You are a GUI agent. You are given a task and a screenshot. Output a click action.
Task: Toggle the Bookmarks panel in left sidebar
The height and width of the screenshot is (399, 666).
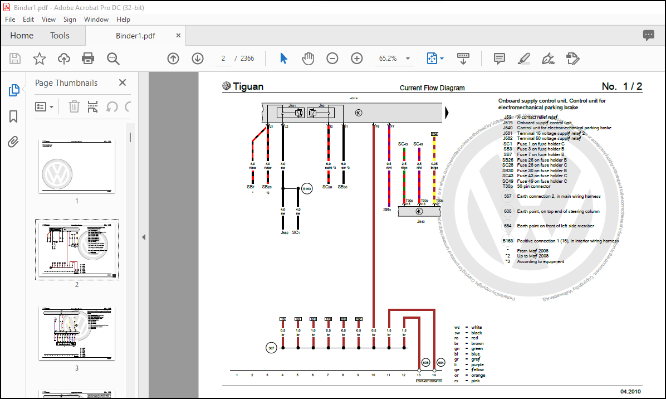(13, 116)
